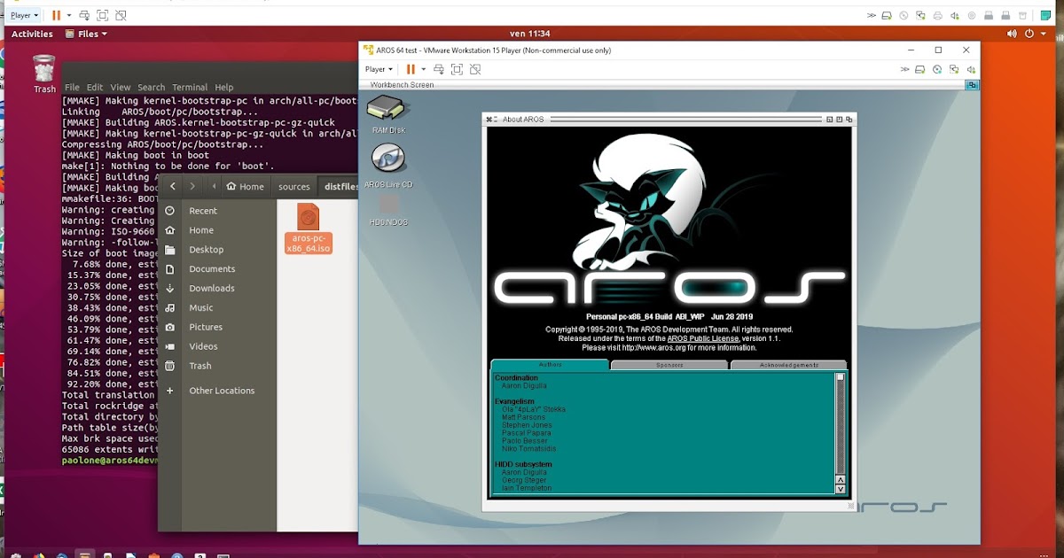Open Downloads in the Files sidebar

pyautogui.click(x=213, y=288)
